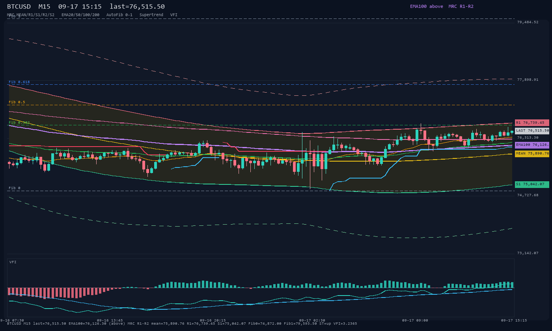The height and width of the screenshot is (331, 552).
Task: Click the last=76,515.50 value in the title
Action: (x=137, y=6)
